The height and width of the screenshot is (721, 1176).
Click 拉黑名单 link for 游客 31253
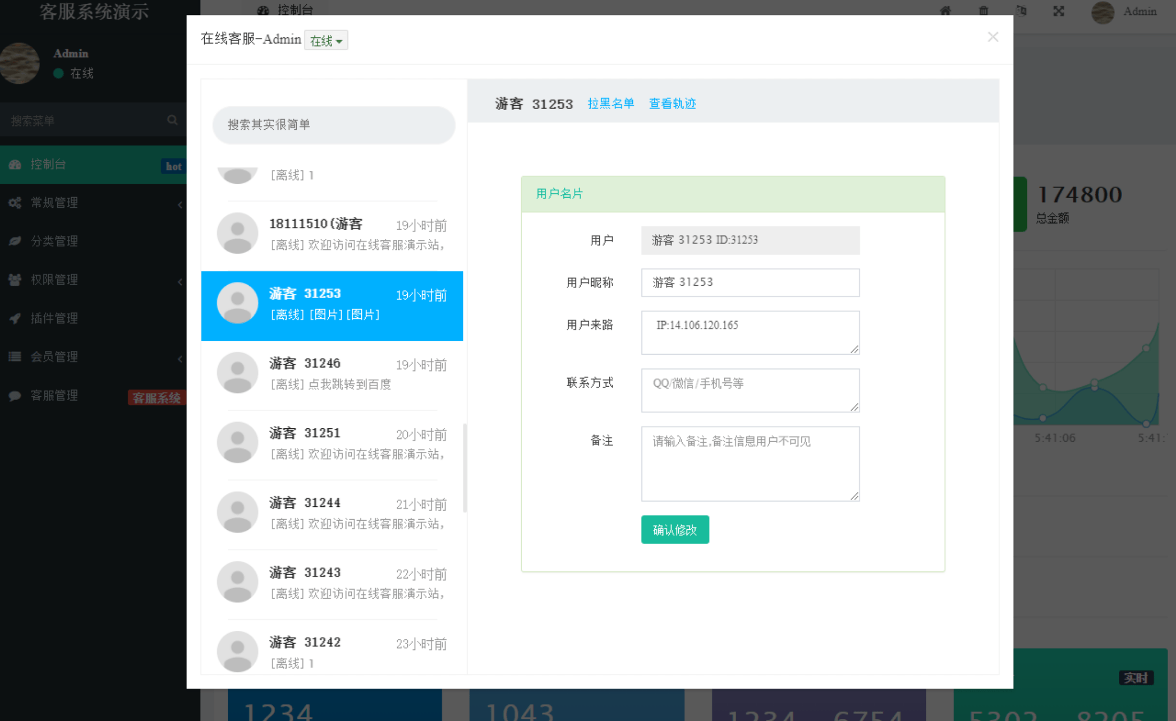612,103
